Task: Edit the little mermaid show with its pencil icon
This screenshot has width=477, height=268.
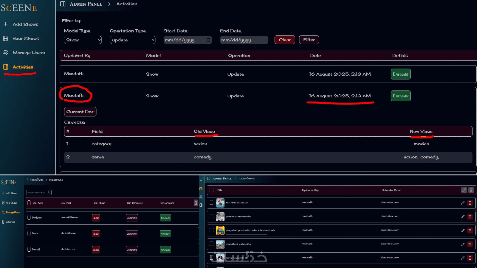Action: pyautogui.click(x=463, y=203)
